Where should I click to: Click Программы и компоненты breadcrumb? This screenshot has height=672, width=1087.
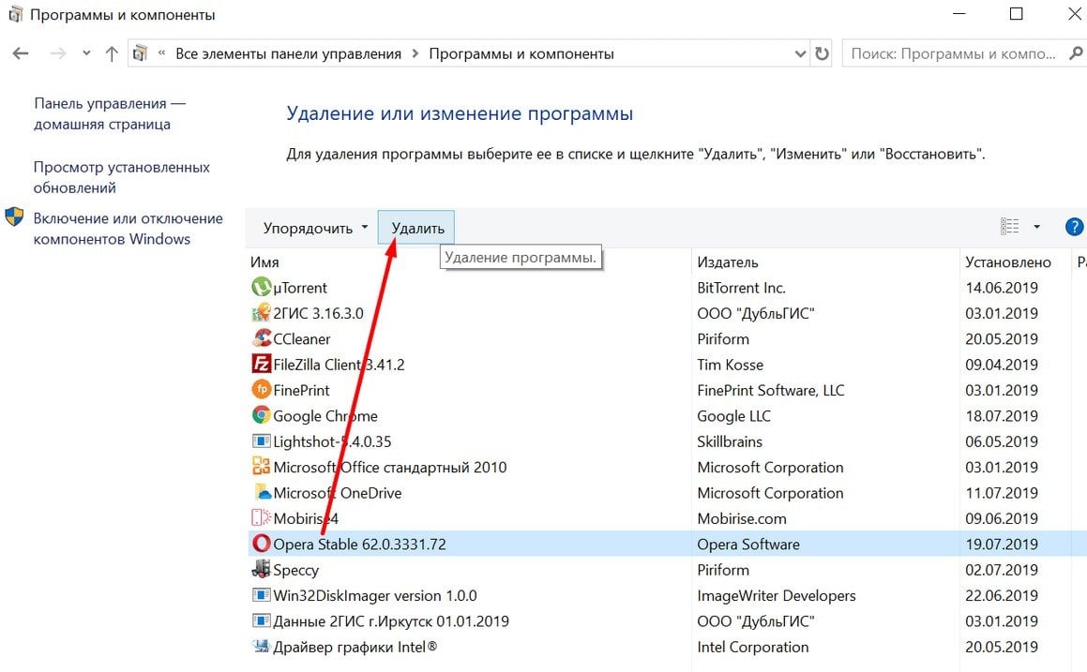(521, 53)
